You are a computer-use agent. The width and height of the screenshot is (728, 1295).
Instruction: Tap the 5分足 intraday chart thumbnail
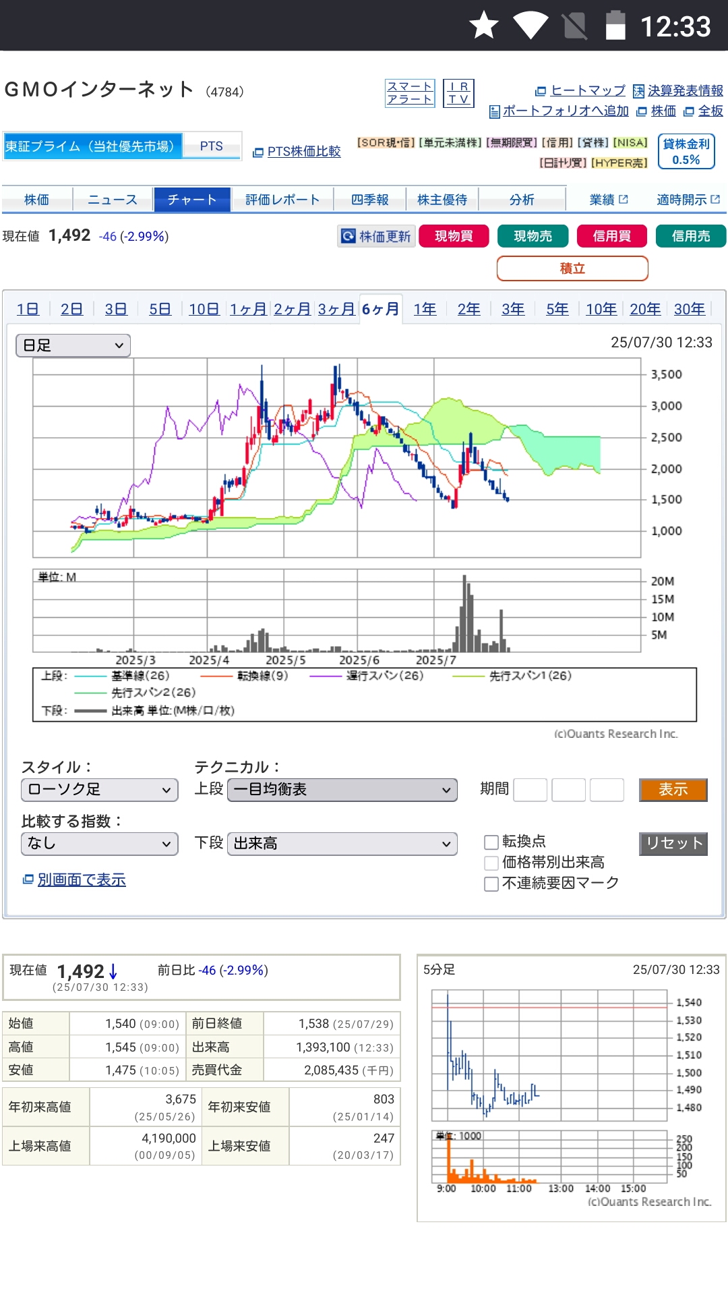(x=572, y=1088)
